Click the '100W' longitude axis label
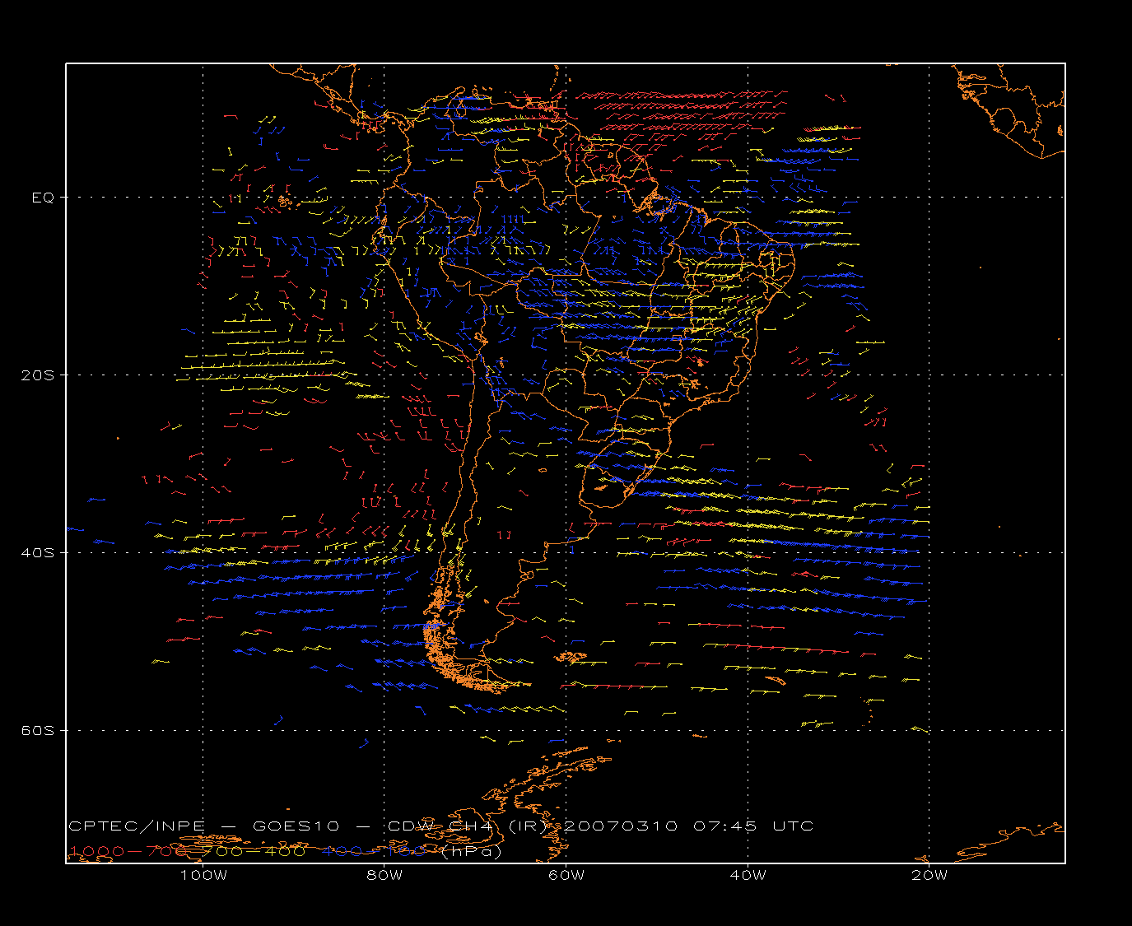Screen dimensions: 1132x926 tap(203, 875)
